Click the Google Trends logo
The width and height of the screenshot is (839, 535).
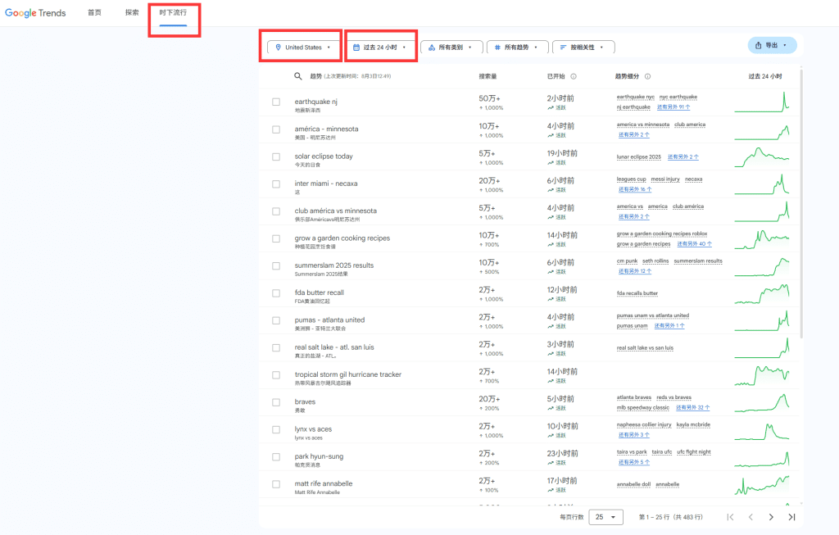click(x=35, y=13)
